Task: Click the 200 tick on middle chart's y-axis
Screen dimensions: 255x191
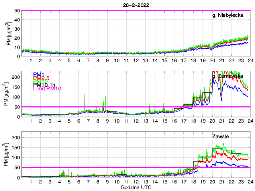Action: coord(16,77)
